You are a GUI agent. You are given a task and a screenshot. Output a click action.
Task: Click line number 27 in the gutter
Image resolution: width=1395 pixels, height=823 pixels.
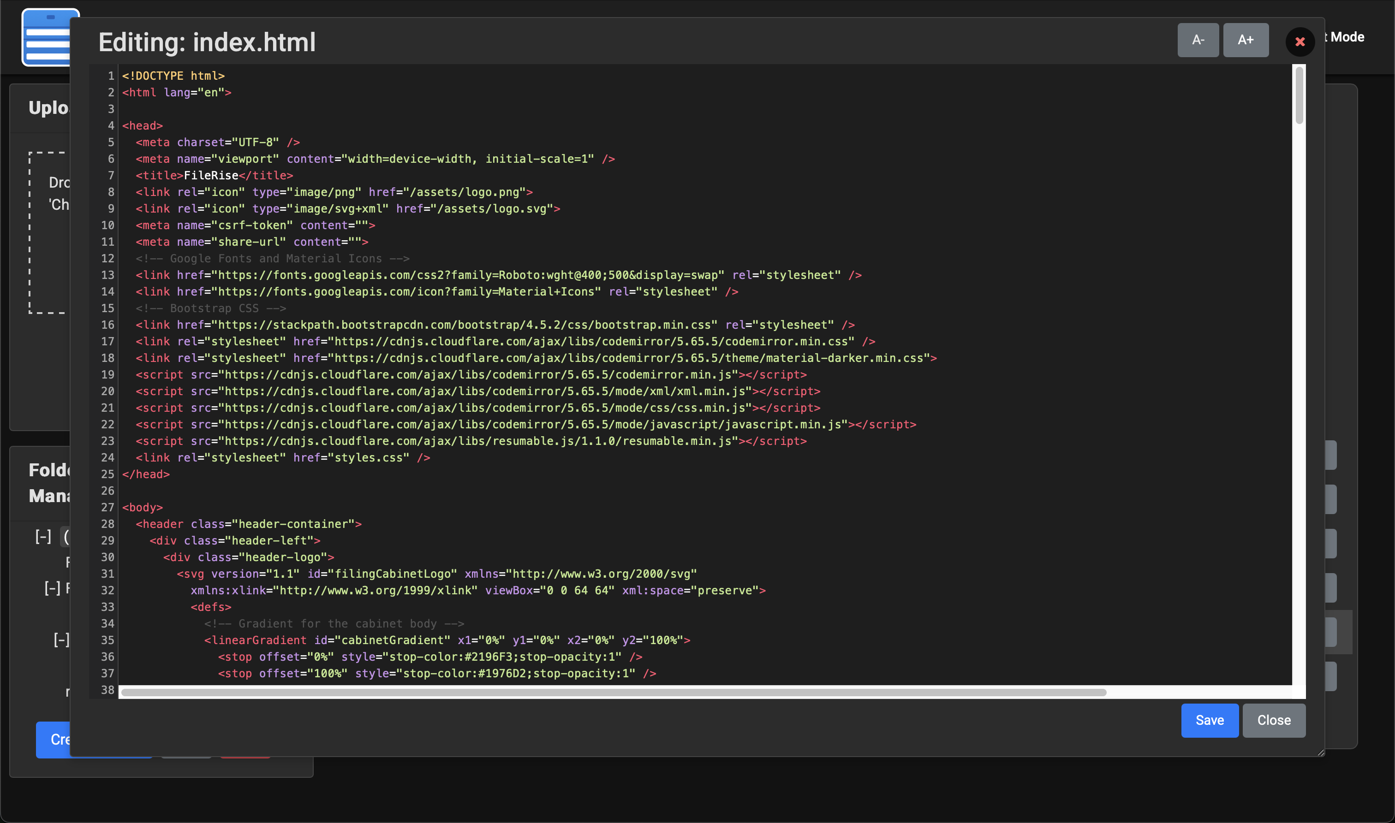(x=107, y=508)
